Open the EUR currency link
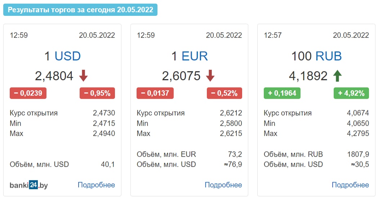 195,56
